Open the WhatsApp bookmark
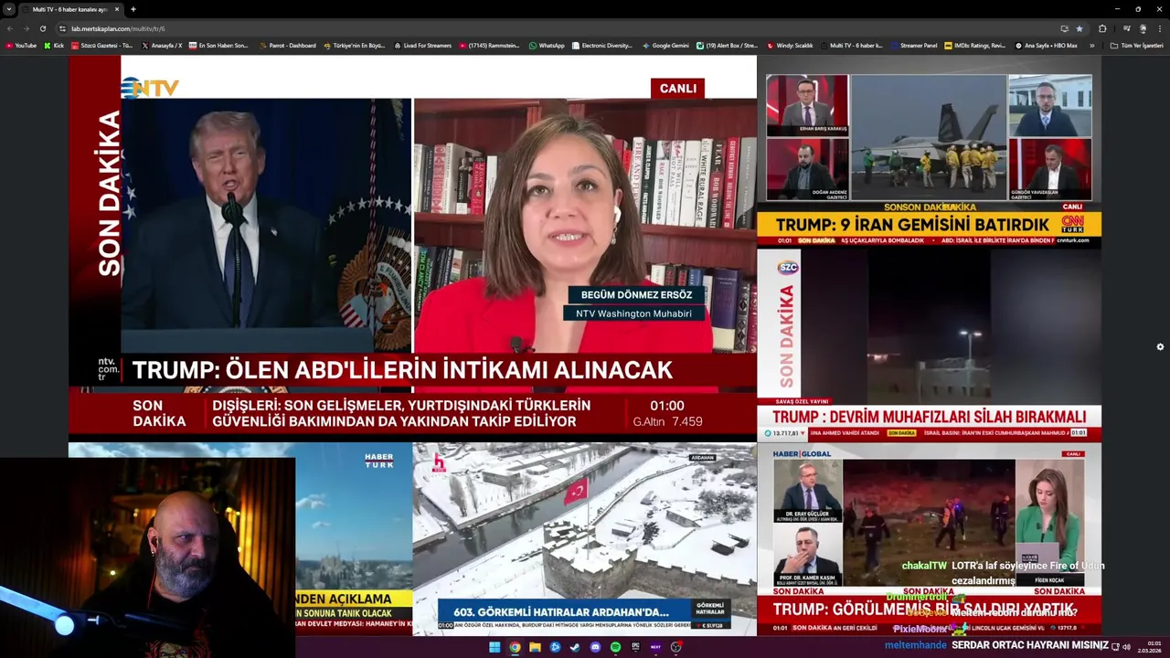The image size is (1170, 658). point(547,45)
